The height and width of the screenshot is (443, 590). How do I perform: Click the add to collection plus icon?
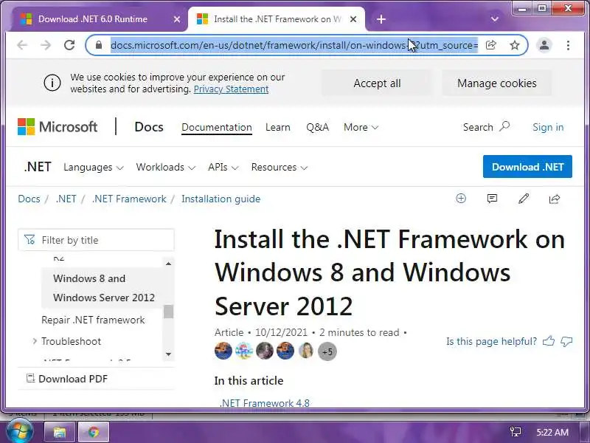coord(461,199)
